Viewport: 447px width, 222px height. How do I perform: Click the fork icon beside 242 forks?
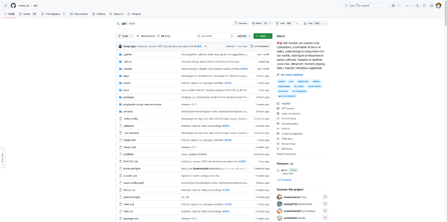point(278,149)
